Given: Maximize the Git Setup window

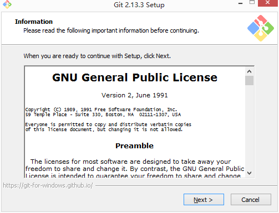Looking at the screenshot, I should click(x=252, y=3).
